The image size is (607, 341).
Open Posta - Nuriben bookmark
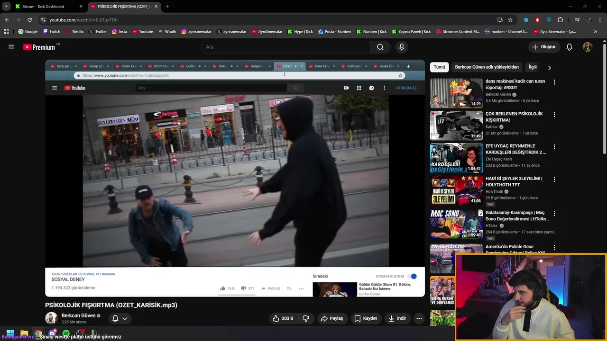click(x=335, y=32)
